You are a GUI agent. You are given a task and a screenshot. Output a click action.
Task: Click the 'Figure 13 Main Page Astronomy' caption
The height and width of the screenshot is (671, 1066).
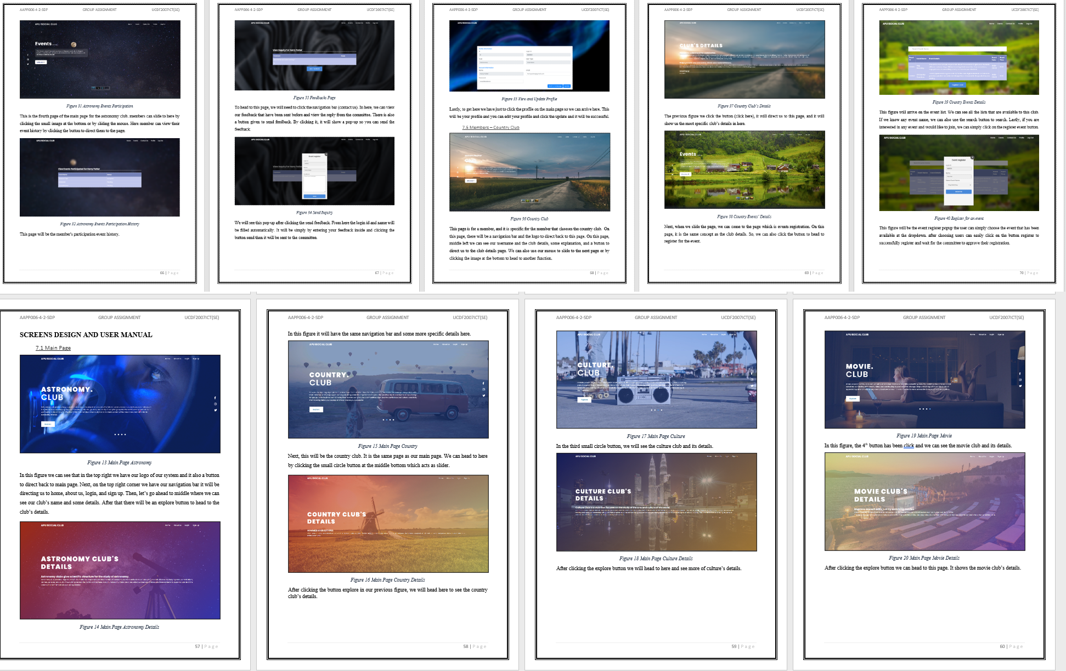coord(119,463)
